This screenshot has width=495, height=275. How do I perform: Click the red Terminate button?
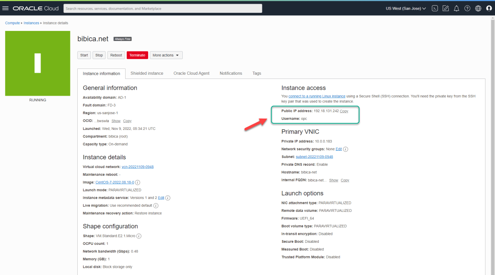[137, 55]
